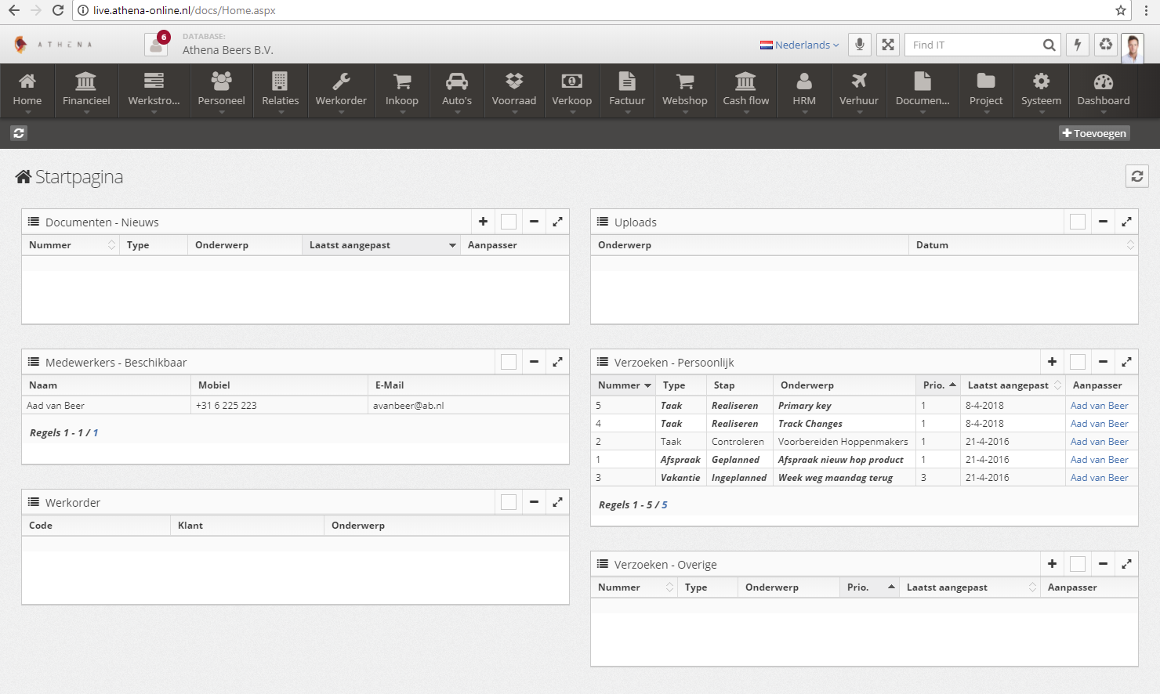This screenshot has width=1160, height=694.
Task: Open the Werkstroom module
Action: 154,91
